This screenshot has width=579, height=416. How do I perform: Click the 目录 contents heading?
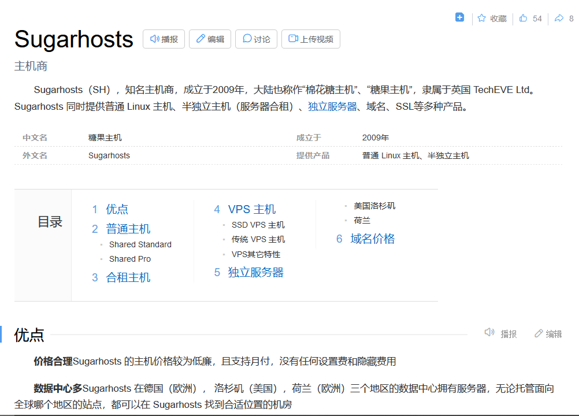[x=50, y=222]
